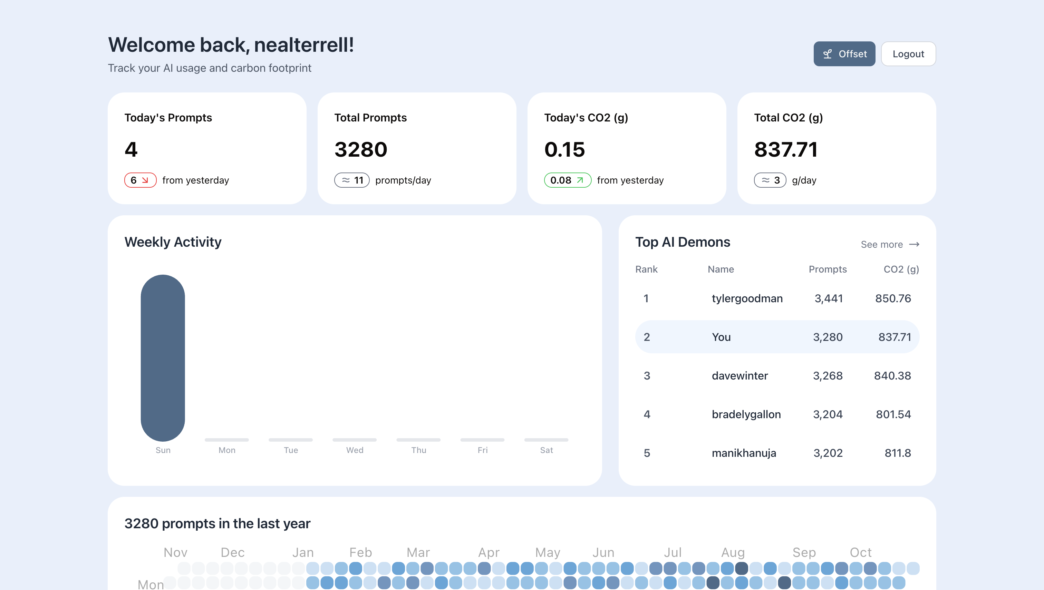Click the arrow icon beside See more

pos(914,244)
